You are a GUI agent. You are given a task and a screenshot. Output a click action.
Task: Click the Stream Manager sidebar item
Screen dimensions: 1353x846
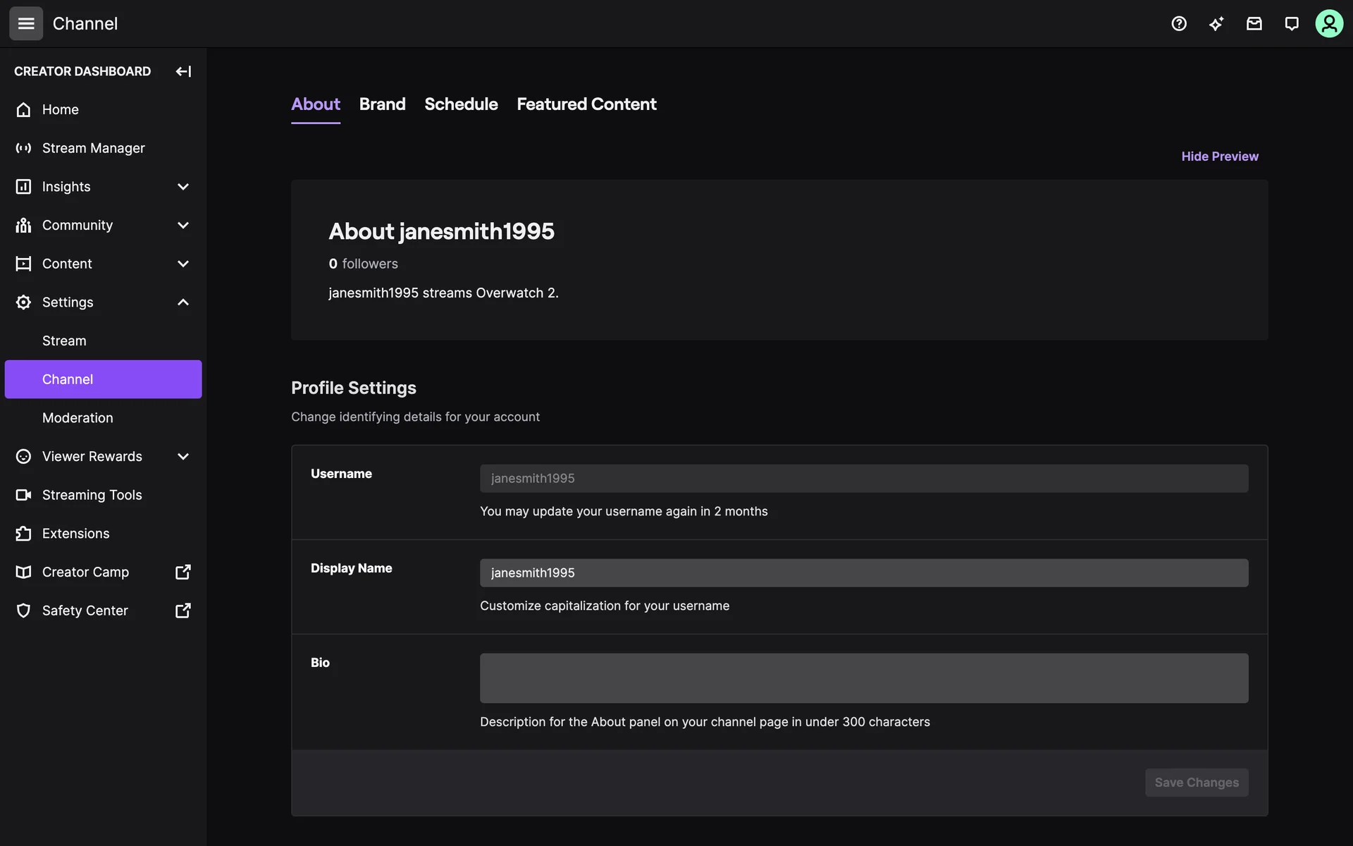click(x=93, y=148)
